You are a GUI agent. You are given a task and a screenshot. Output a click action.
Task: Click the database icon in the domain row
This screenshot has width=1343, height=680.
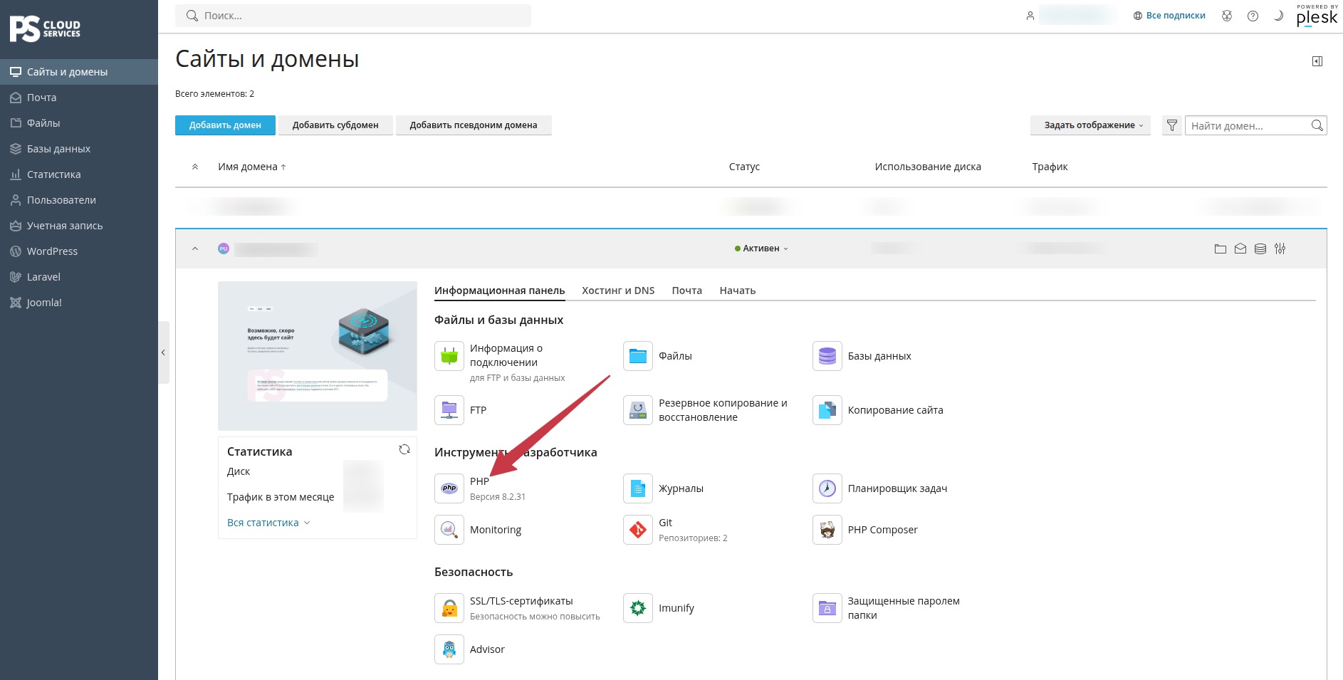1260,249
